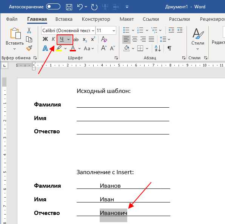The image size is (225, 224).
Task: Select Justify paragraph alignment
Action: coord(151,39)
